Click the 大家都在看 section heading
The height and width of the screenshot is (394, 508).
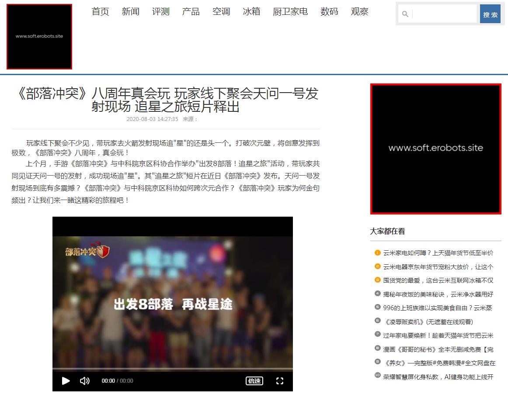coord(387,231)
